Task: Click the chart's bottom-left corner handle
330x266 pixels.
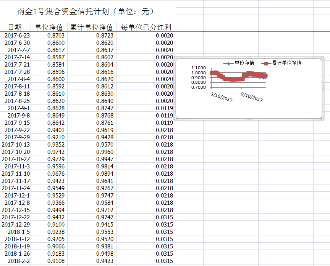Action: pyautogui.click(x=175, y=119)
